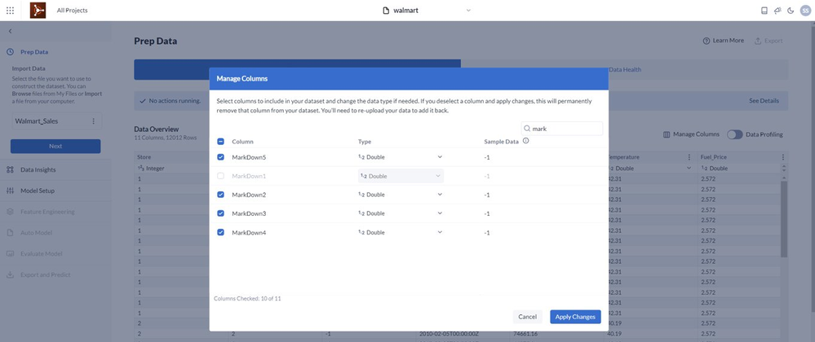Click the Feature Engineering layers icon
This screenshot has width=815, height=342.
coord(10,212)
